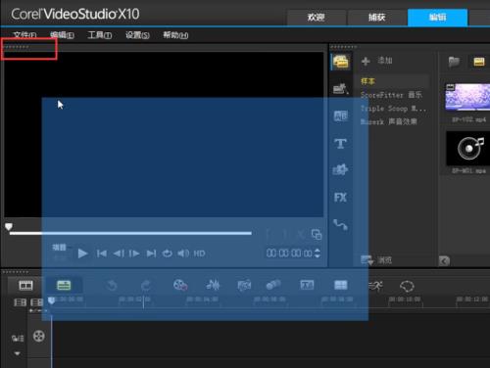Open the Sound Mixer
490x368 pixels.
[x=213, y=286]
